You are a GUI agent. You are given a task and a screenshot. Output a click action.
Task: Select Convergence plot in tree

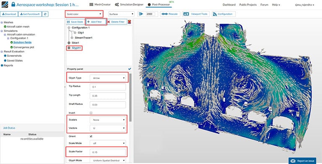tap(23, 47)
